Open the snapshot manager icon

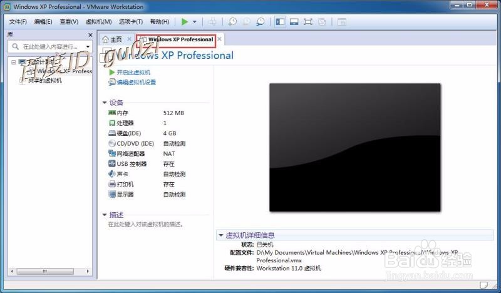(x=261, y=22)
